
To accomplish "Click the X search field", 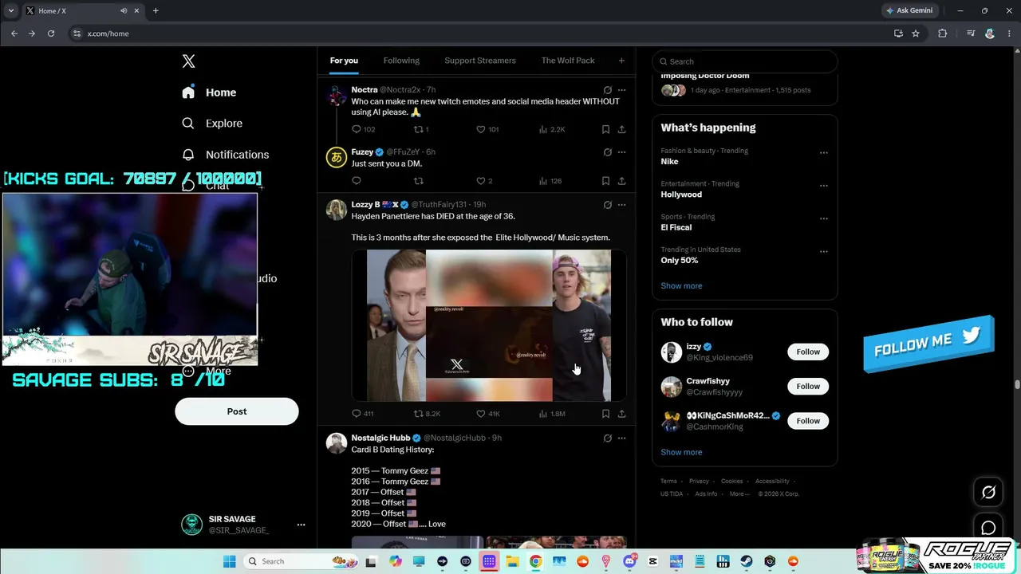I will [x=745, y=61].
